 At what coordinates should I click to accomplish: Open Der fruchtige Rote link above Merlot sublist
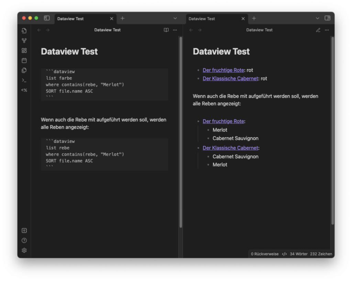coord(223,121)
